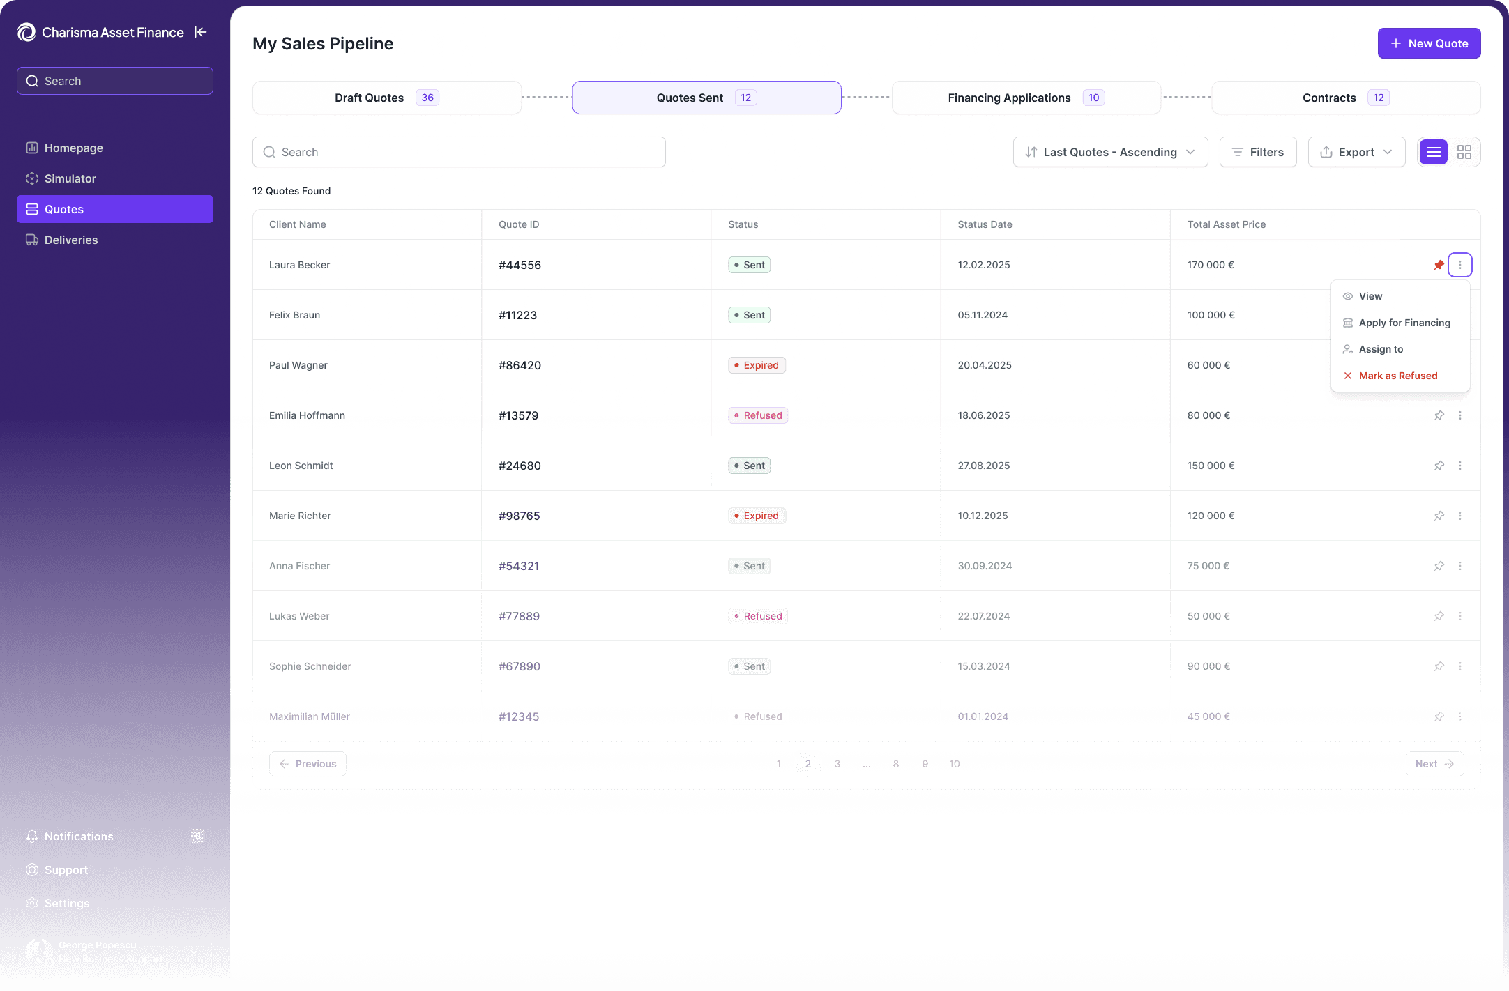Open Support in the sidebar
This screenshot has height=991, width=1509.
pyautogui.click(x=66, y=870)
